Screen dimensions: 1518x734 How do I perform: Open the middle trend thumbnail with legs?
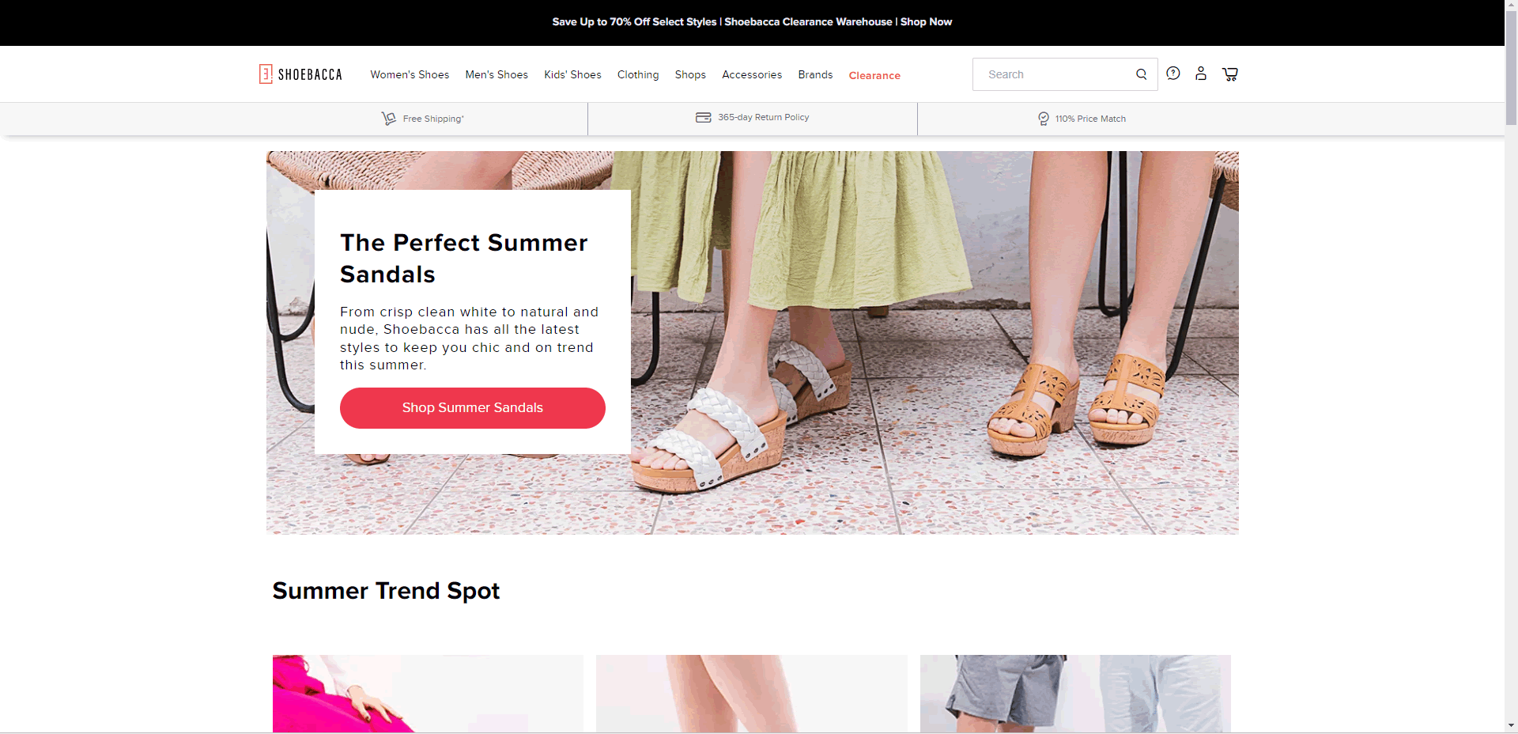pyautogui.click(x=751, y=694)
